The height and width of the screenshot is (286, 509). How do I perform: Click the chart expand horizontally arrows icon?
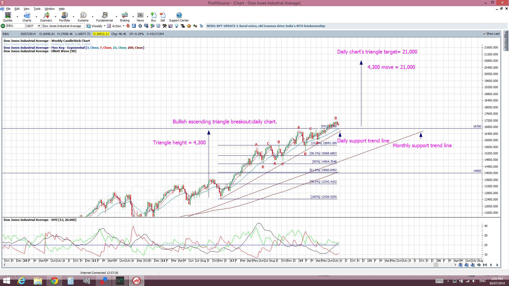point(479,265)
